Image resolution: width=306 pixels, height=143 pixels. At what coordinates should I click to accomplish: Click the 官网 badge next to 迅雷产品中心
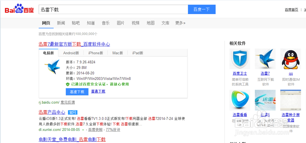(73, 112)
